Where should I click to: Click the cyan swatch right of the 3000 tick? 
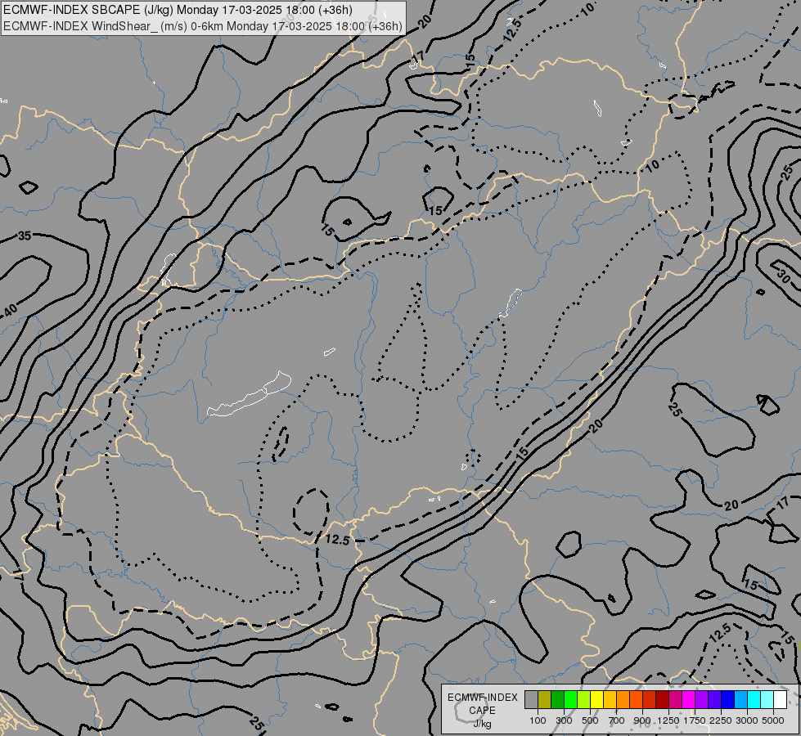click(x=754, y=699)
